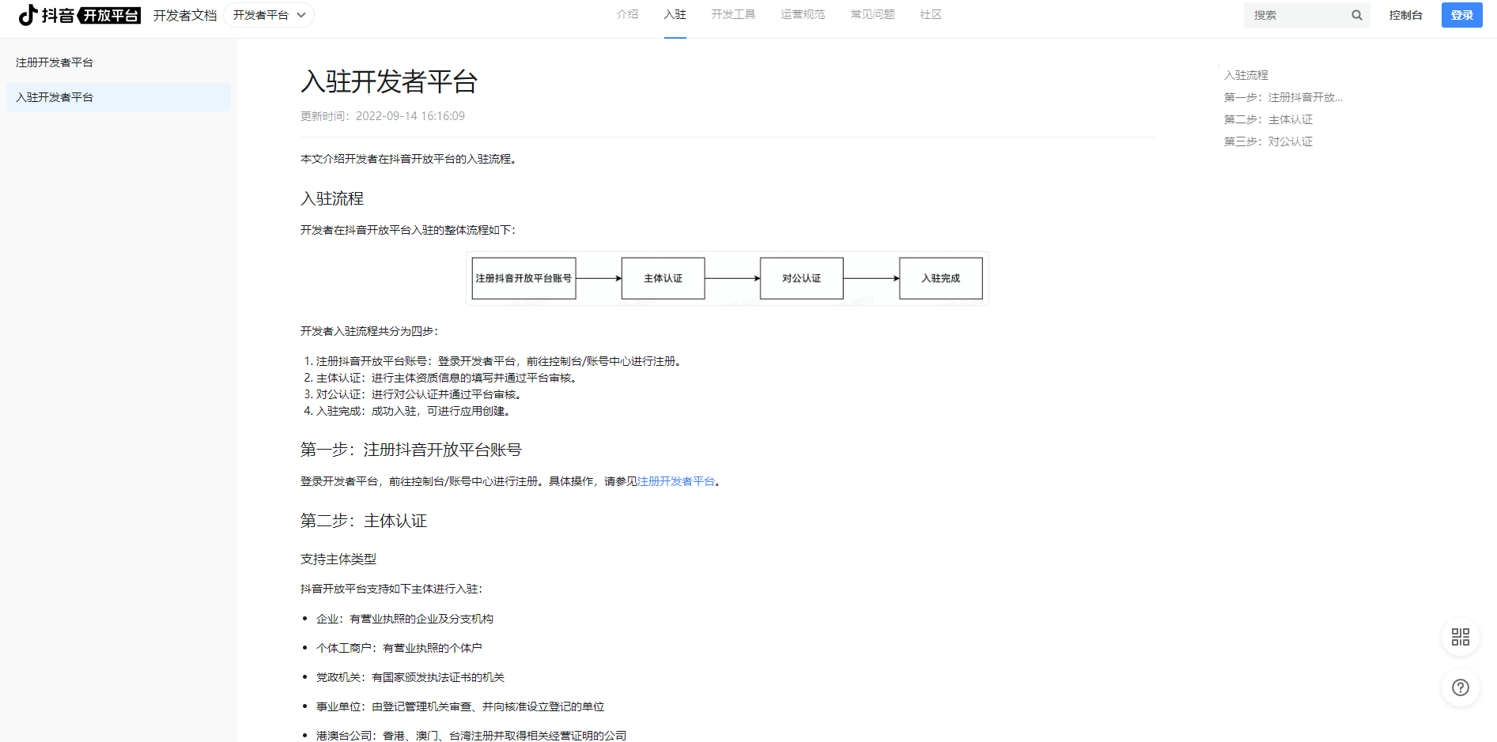
Task: Click the 更新时间 2022-09-14 timestamp
Action: (x=383, y=116)
